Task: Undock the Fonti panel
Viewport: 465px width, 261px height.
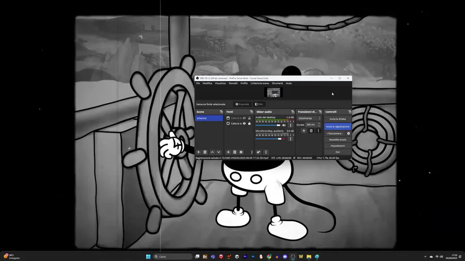Action: [x=252, y=112]
